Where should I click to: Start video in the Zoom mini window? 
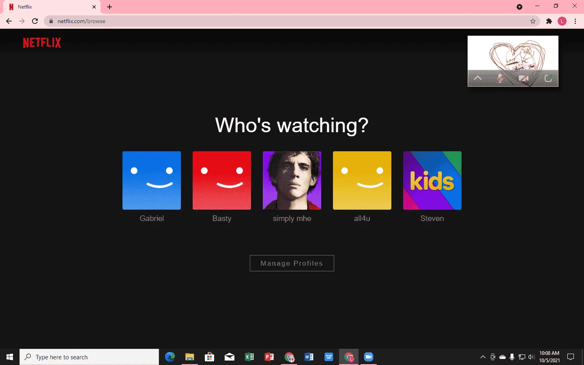[524, 78]
